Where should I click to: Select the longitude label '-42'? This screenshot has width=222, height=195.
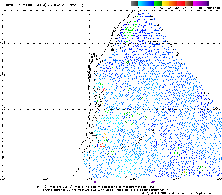click(46, 179)
